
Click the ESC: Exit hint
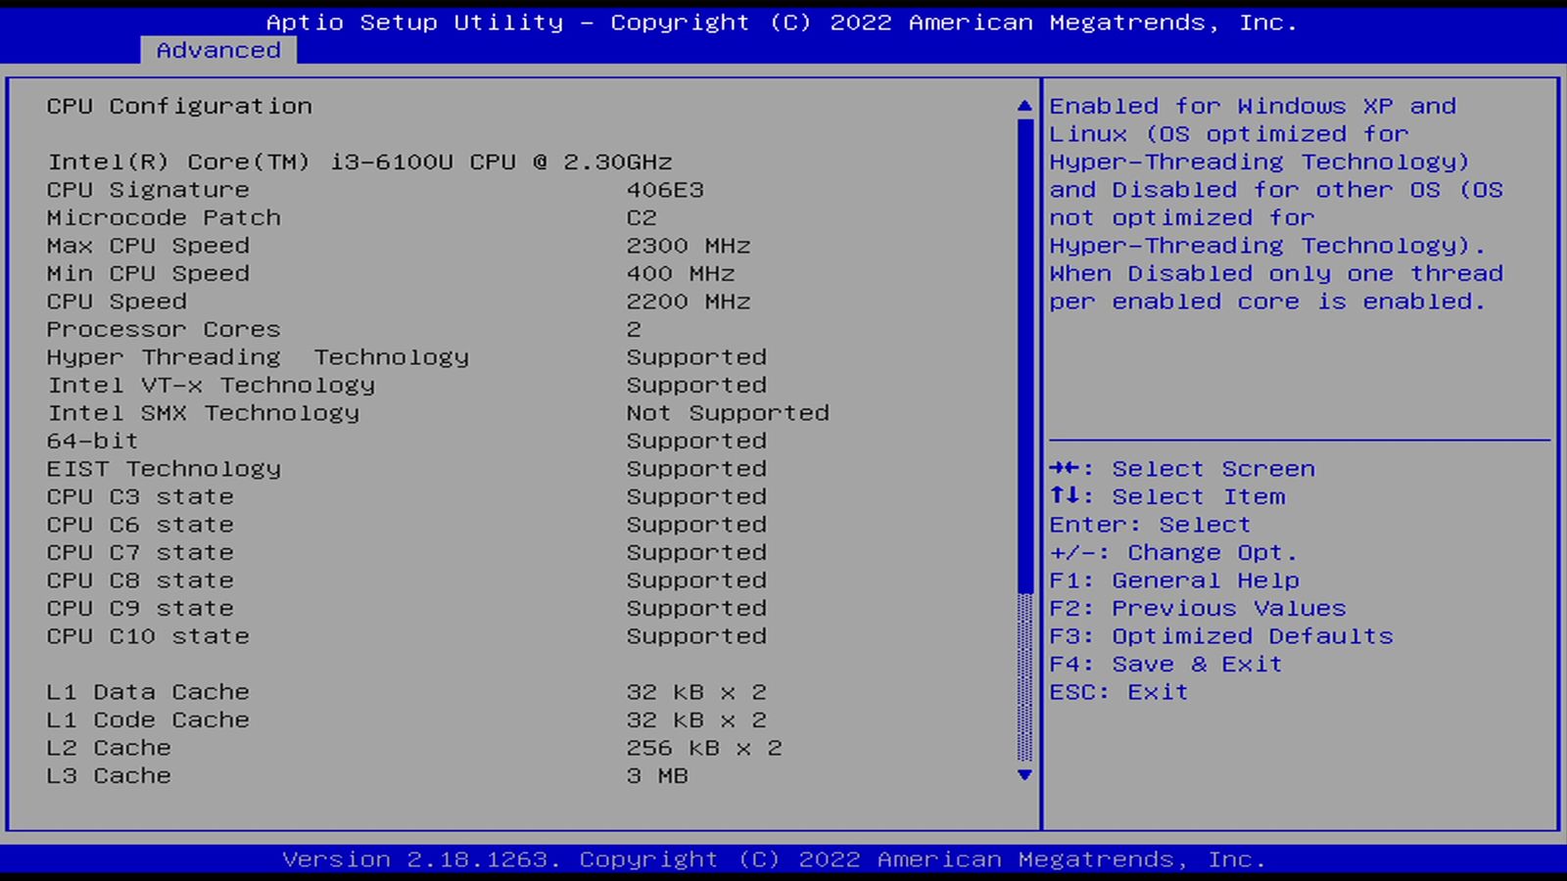point(1118,692)
